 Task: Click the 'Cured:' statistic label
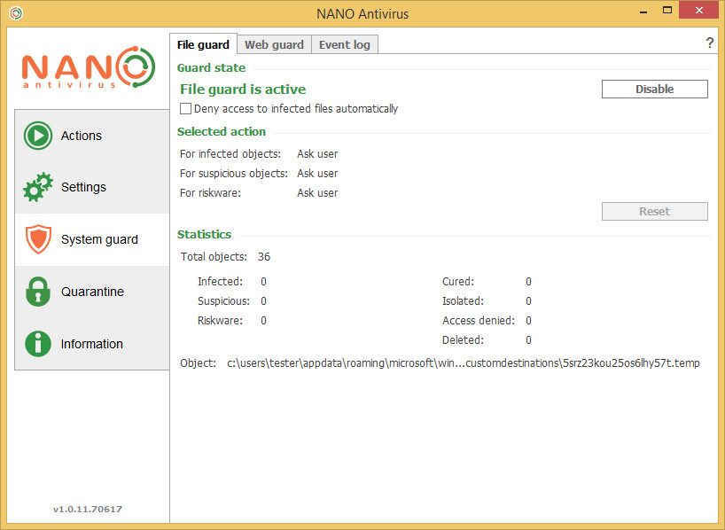pos(458,282)
